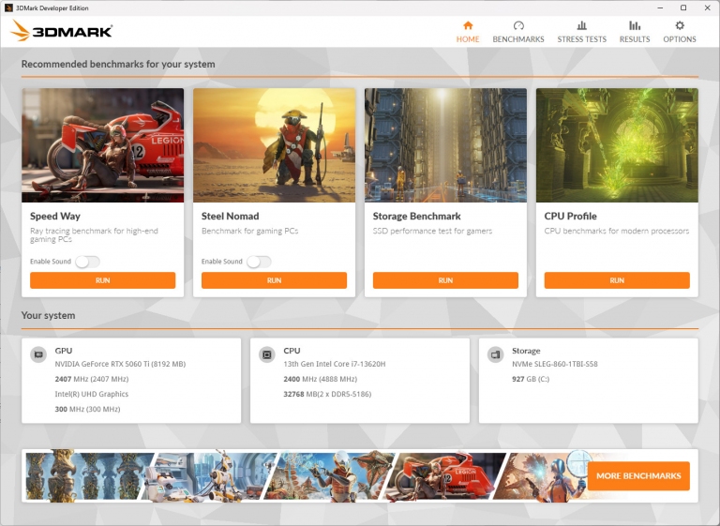Image resolution: width=720 pixels, height=526 pixels.
Task: Click 'SSD performance test for gamers' description
Action: coord(432,231)
